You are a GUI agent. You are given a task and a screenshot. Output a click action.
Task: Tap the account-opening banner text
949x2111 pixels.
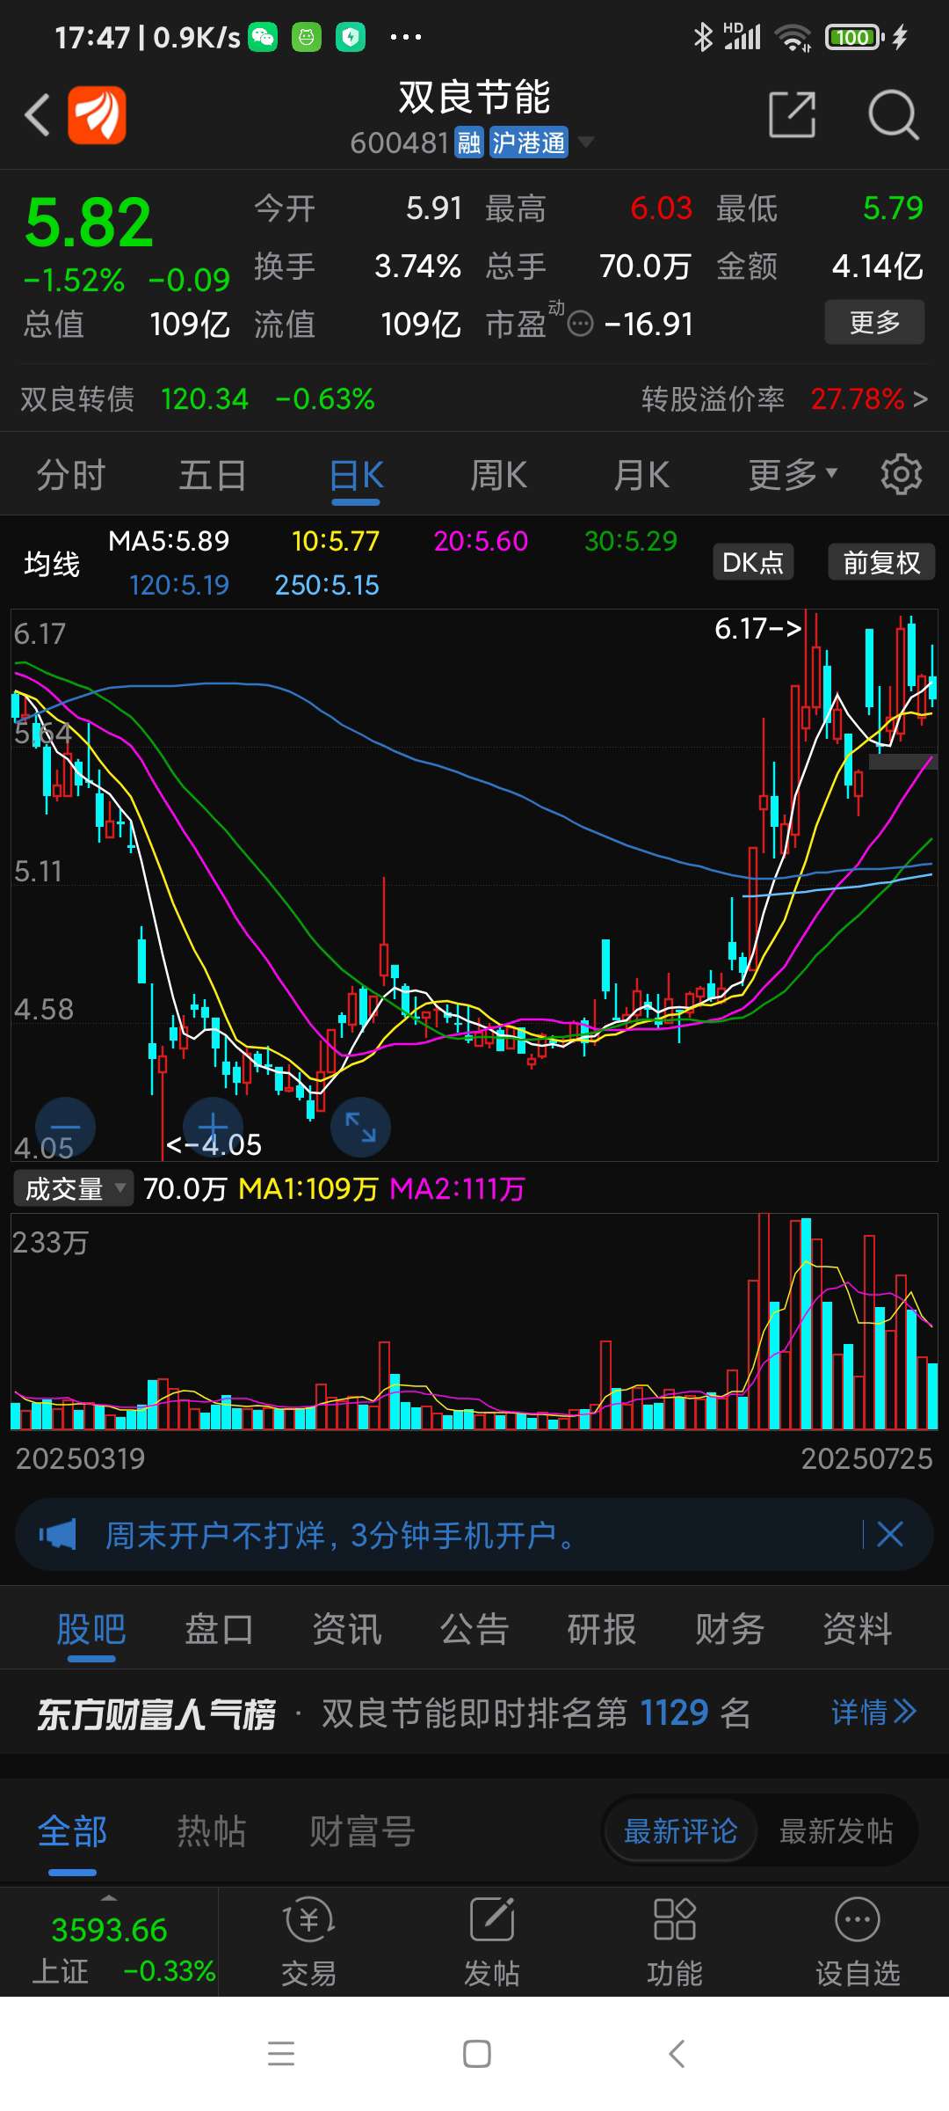[x=340, y=1535]
